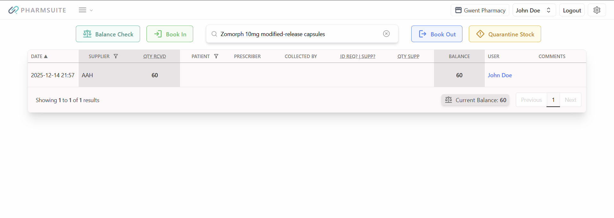The image size is (614, 218).
Task: Expand the John Doe user selector
Action: tap(534, 10)
